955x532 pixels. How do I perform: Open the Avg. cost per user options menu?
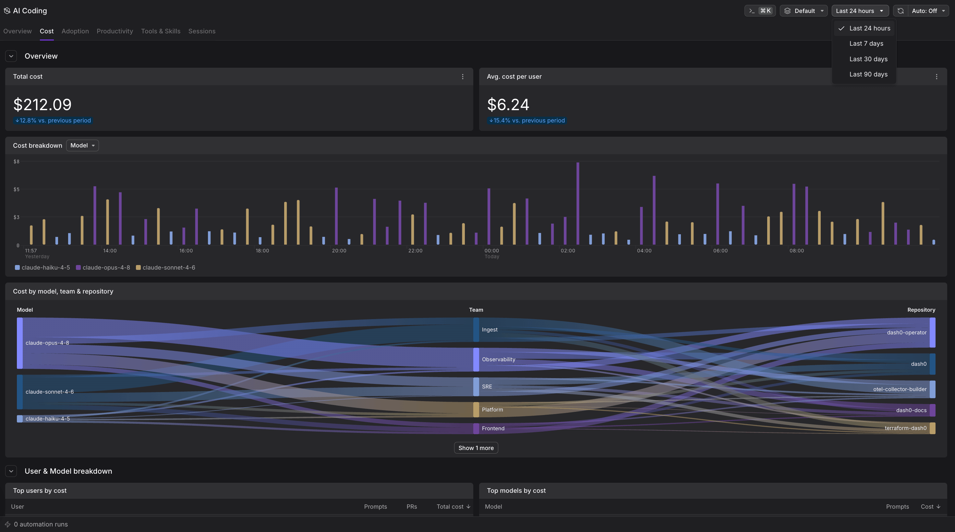tap(937, 77)
